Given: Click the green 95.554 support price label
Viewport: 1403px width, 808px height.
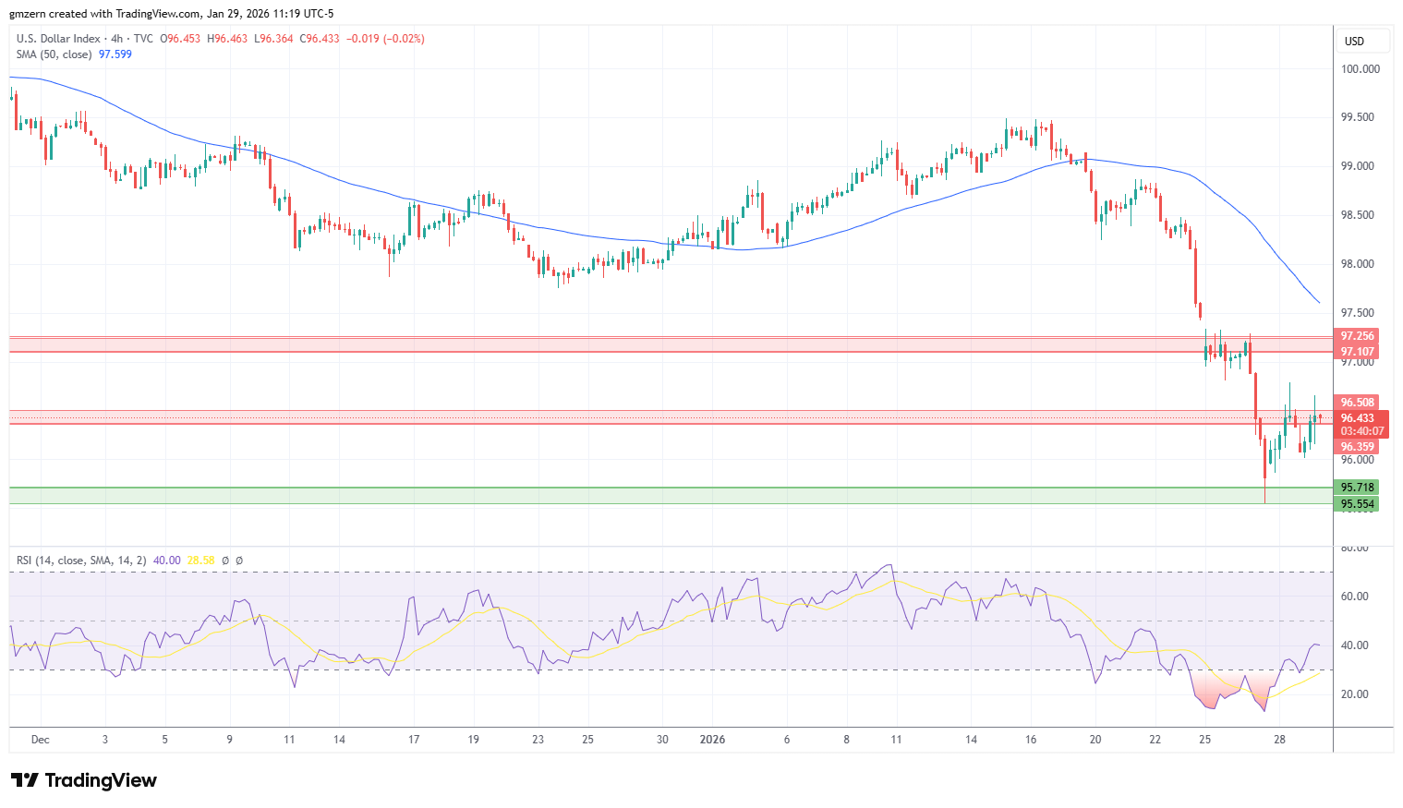Looking at the screenshot, I should click(1358, 504).
